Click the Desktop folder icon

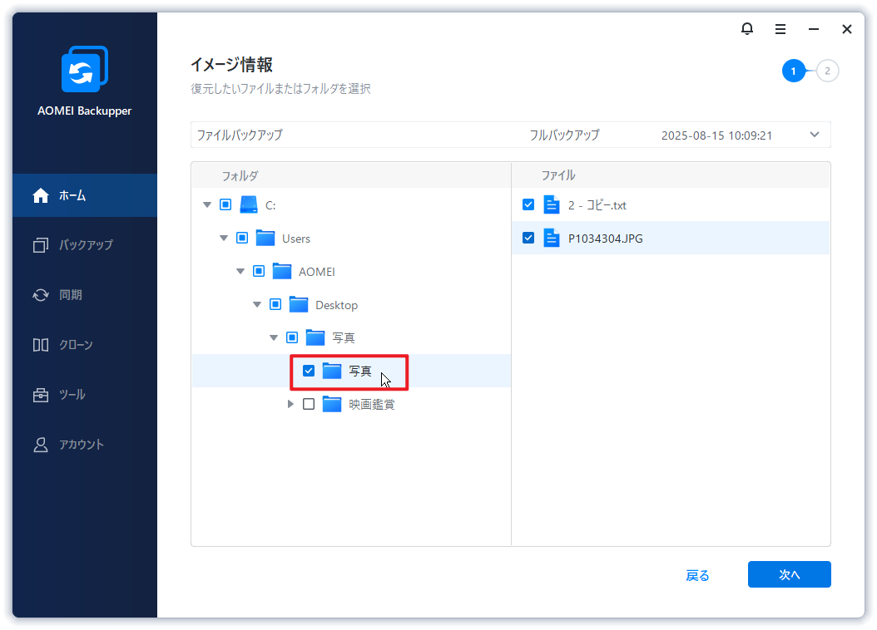299,304
